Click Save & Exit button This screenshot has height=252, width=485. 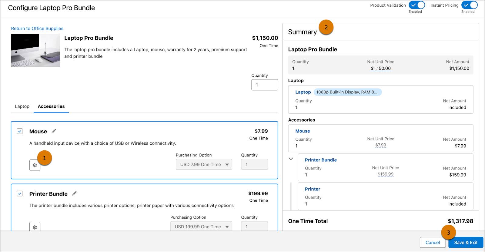coord(466,243)
